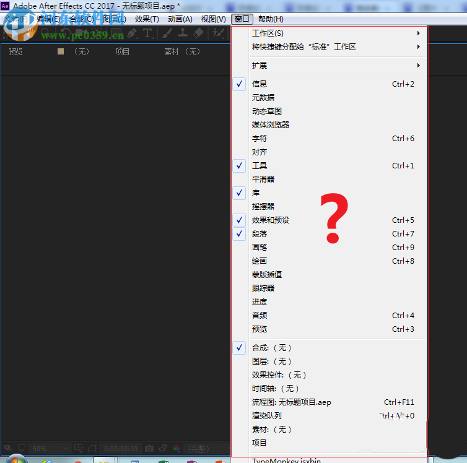Choose 元数据 from the window menu
Image resolution: width=467 pixels, height=463 pixels.
pos(330,98)
